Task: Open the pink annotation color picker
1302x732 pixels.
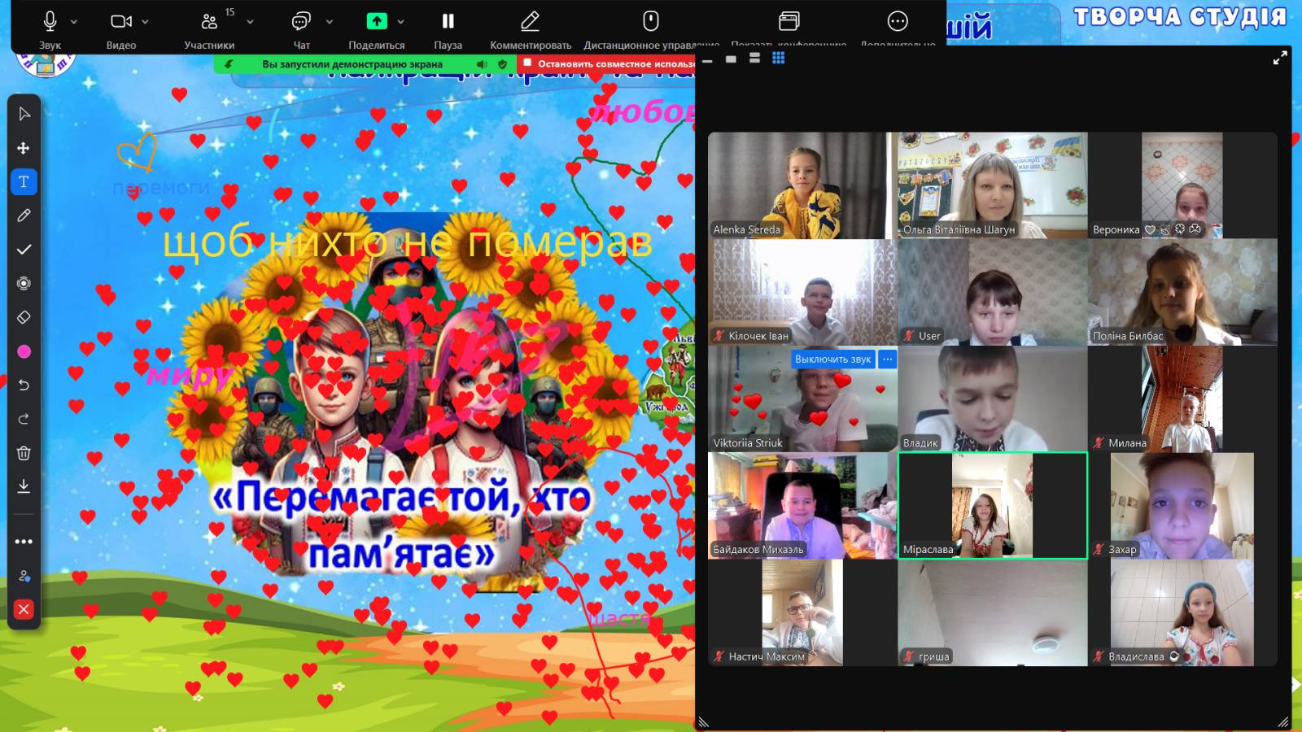Action: coord(24,351)
